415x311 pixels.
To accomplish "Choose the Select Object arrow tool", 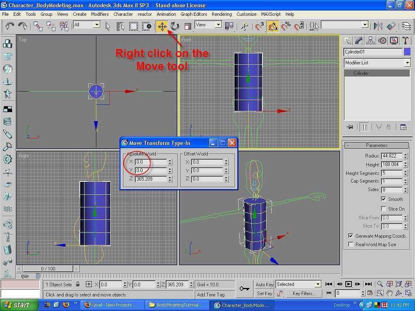I will (x=108, y=26).
